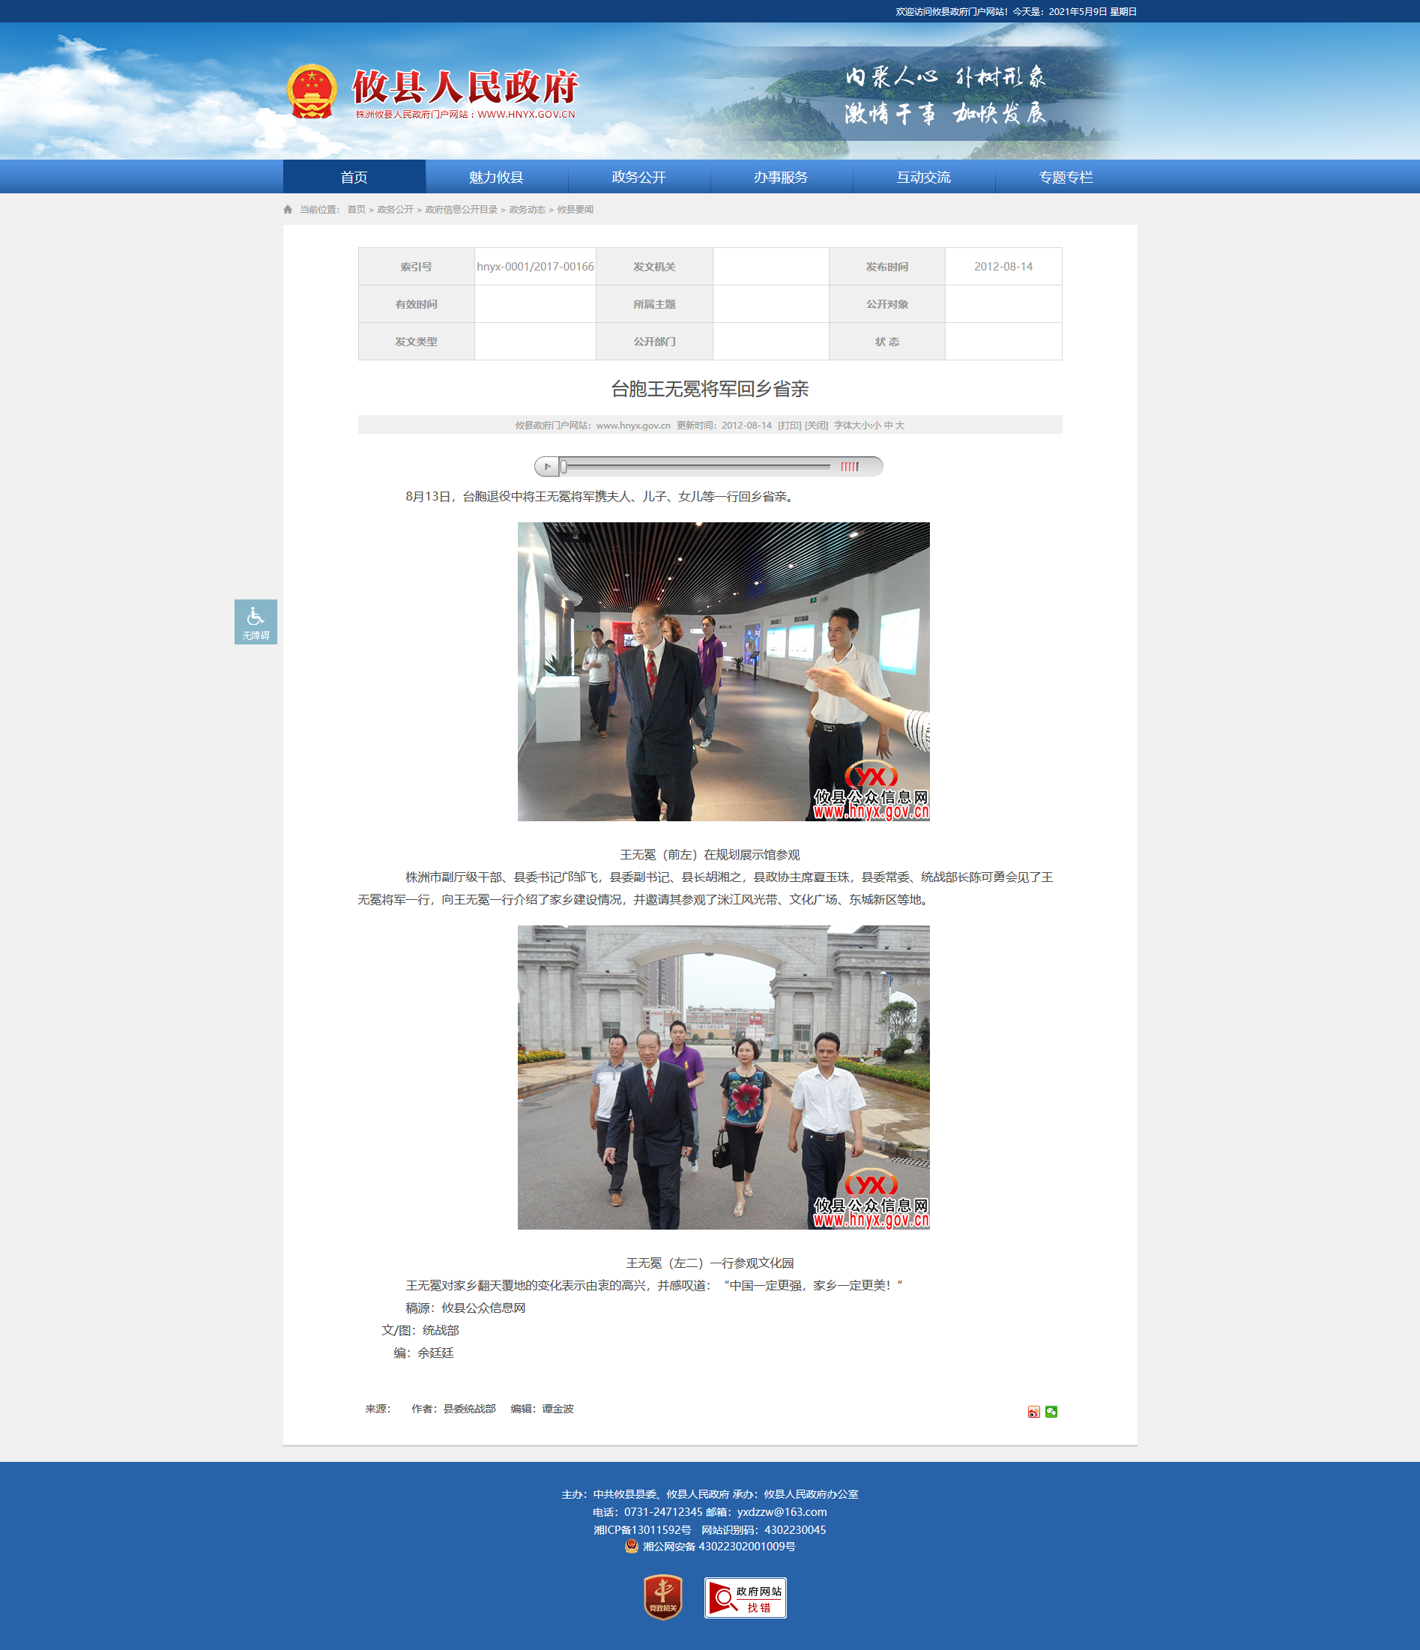
Task: Go to the 专题专栏 navigation tab
Action: (x=1066, y=177)
